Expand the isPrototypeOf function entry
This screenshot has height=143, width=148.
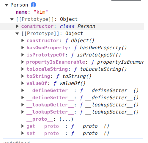23,55
